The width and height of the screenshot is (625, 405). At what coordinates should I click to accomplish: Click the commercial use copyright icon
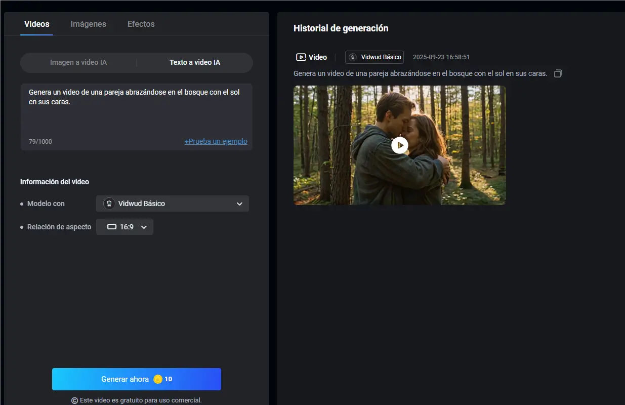73,400
